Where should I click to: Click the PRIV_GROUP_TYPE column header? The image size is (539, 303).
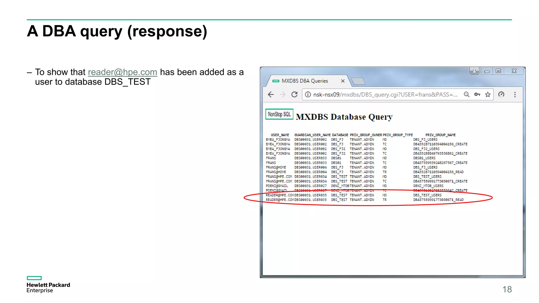[398, 135]
